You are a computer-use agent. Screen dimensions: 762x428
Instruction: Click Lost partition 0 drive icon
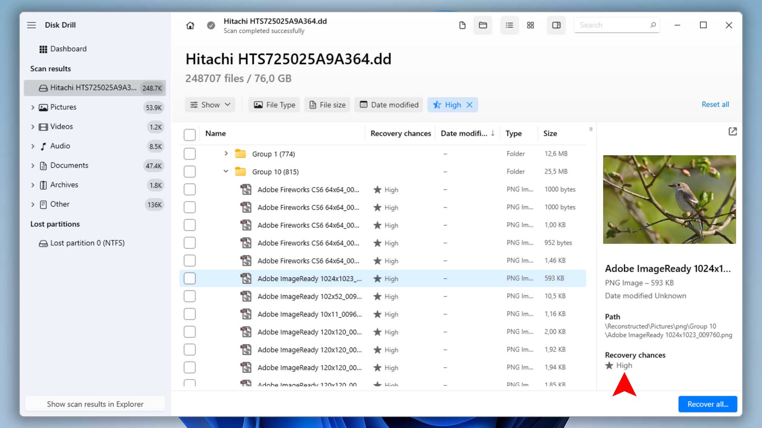click(x=43, y=243)
